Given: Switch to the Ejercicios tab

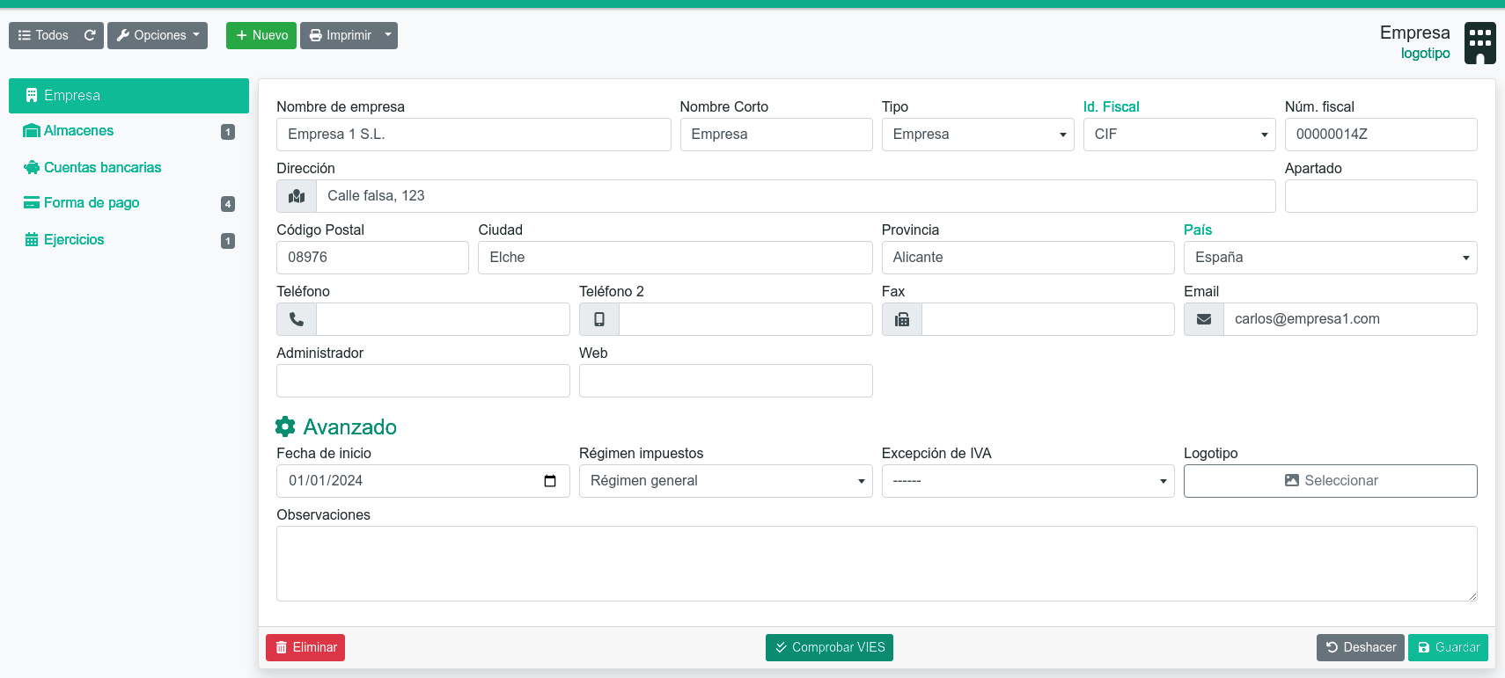Looking at the screenshot, I should (128, 240).
